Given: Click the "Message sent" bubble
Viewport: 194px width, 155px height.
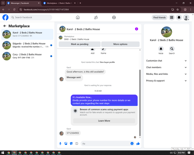Looking at the screenshot, I should click(74, 78).
